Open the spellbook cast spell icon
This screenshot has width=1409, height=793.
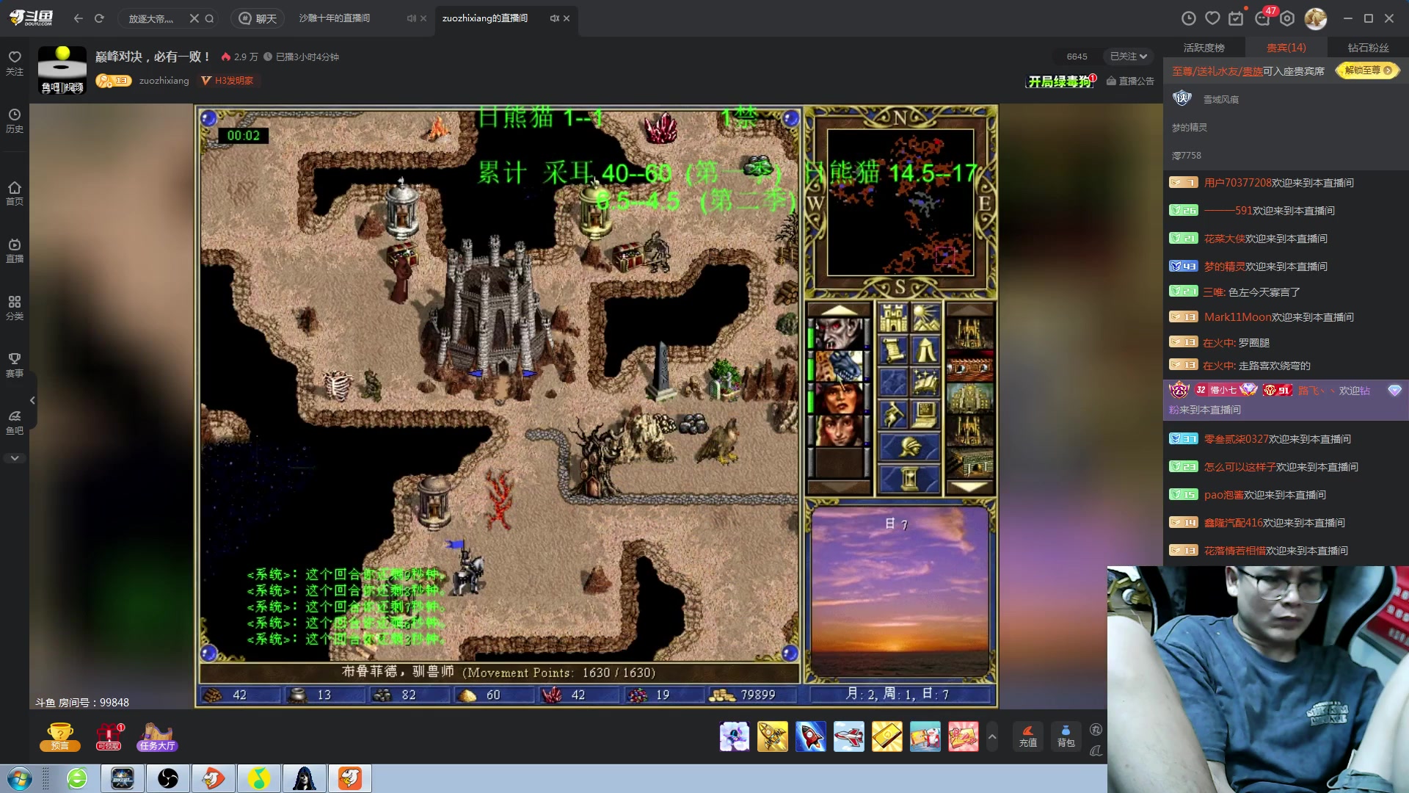[x=925, y=383]
